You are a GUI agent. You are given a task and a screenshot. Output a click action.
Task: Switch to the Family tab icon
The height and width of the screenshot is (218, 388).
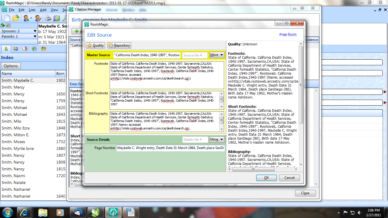(x=16, y=49)
